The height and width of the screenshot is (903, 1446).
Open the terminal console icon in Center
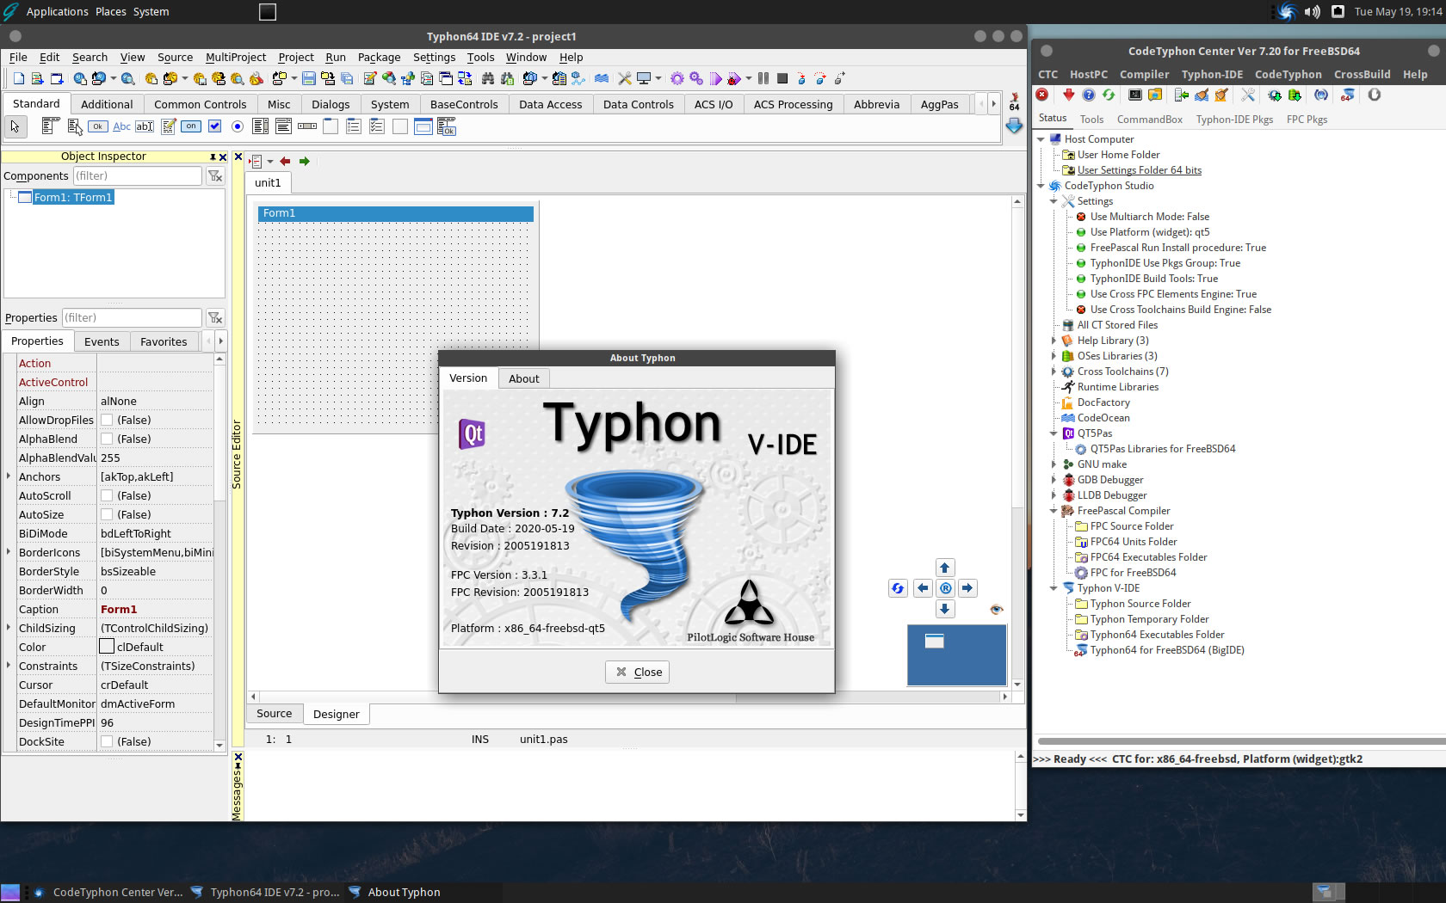[x=1135, y=95]
